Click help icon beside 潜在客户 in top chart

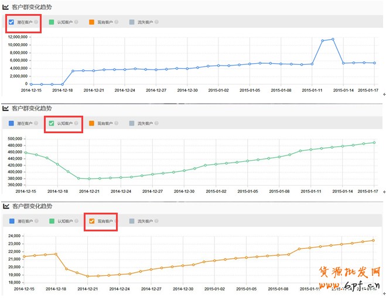pos(36,22)
